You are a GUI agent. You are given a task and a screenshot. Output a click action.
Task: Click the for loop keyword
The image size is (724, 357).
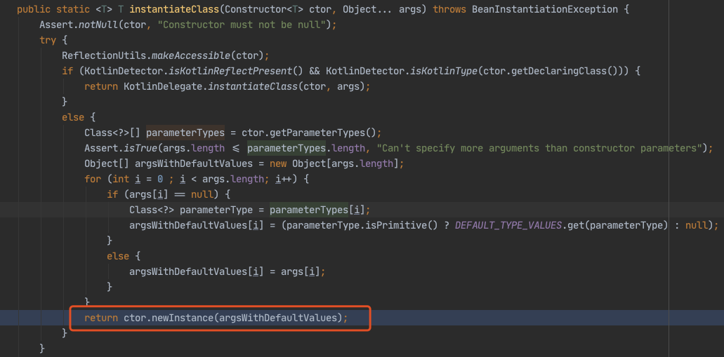(x=93, y=180)
